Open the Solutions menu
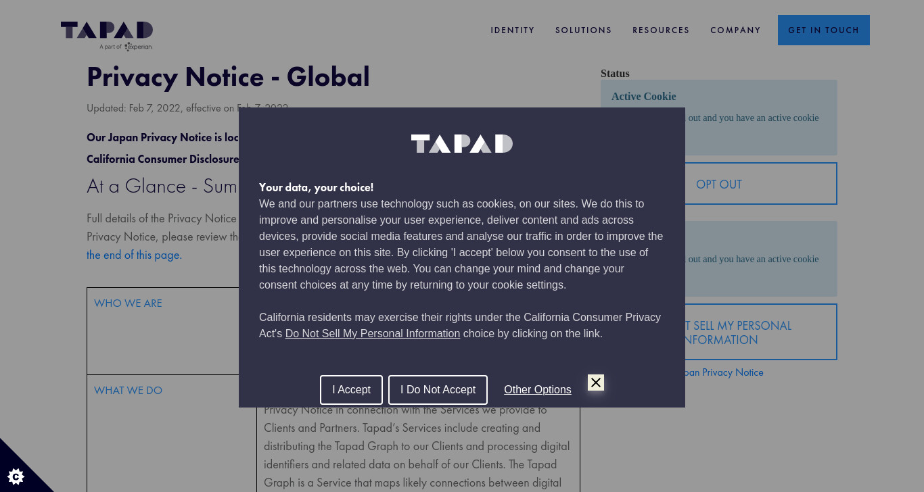This screenshot has width=924, height=492. click(x=584, y=30)
